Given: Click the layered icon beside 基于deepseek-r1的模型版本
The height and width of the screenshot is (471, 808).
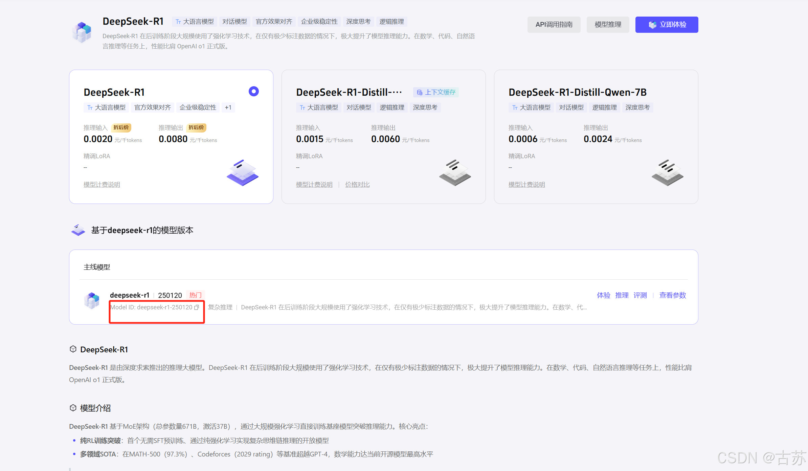Looking at the screenshot, I should (x=78, y=230).
